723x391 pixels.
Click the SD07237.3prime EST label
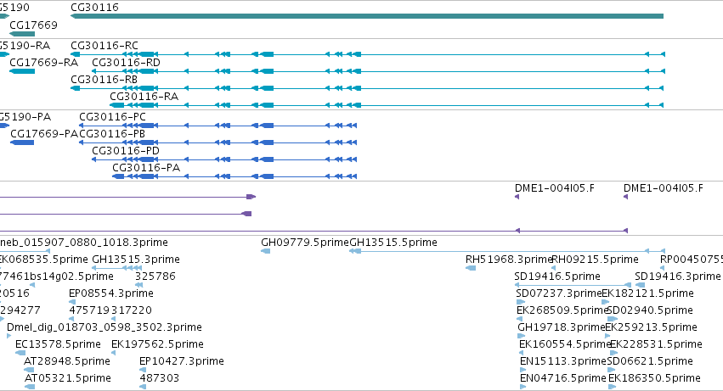coord(559,293)
